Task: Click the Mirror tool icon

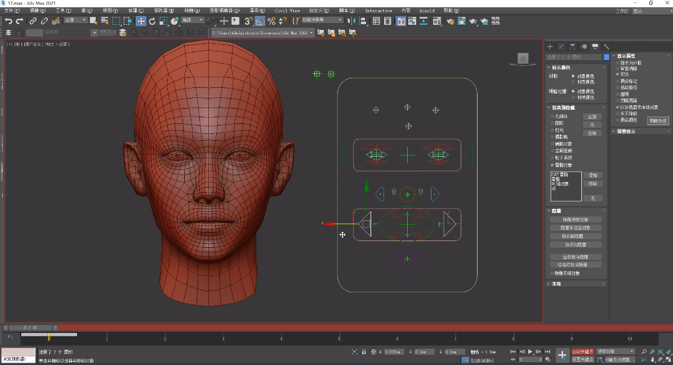Action: 351,21
